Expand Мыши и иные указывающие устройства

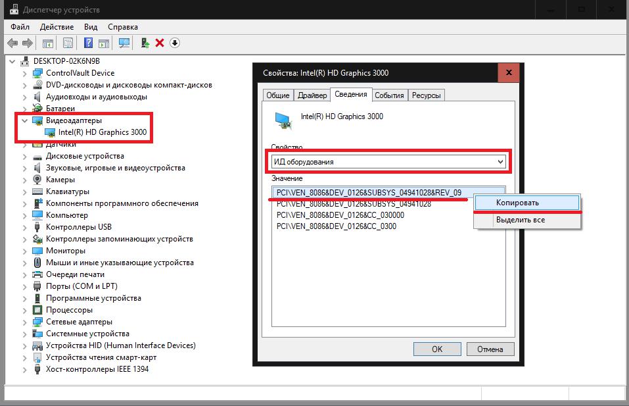24,263
